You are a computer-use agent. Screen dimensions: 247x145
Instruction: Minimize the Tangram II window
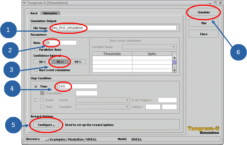coord(210,3)
